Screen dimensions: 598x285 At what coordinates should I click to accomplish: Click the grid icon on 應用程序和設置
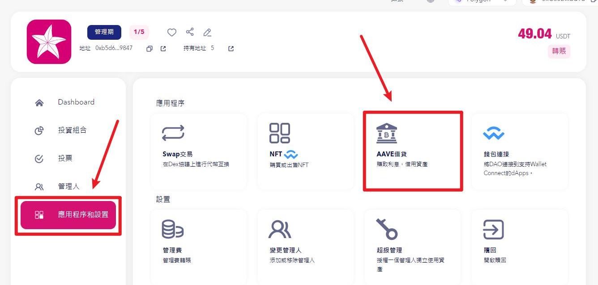39,215
